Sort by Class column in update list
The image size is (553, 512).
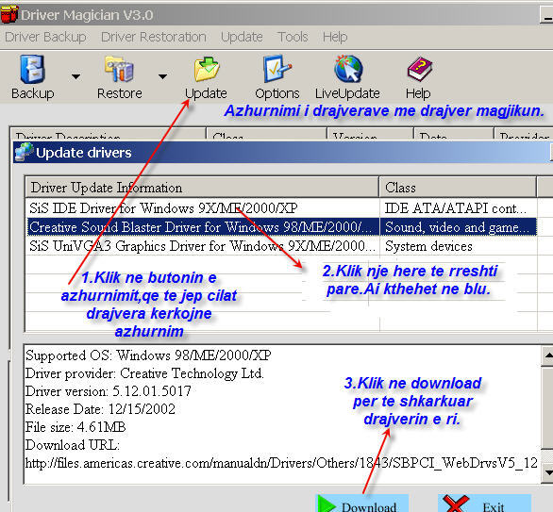pos(458,188)
